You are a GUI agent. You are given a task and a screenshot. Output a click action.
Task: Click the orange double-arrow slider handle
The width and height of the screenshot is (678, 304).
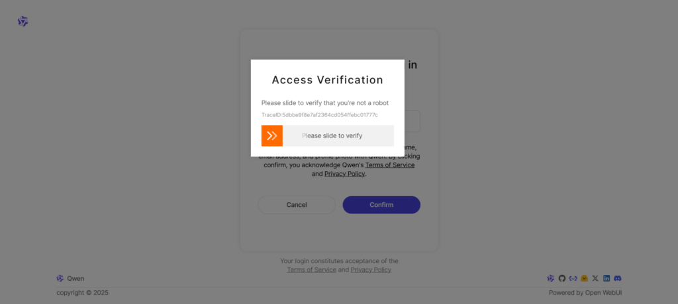(272, 135)
